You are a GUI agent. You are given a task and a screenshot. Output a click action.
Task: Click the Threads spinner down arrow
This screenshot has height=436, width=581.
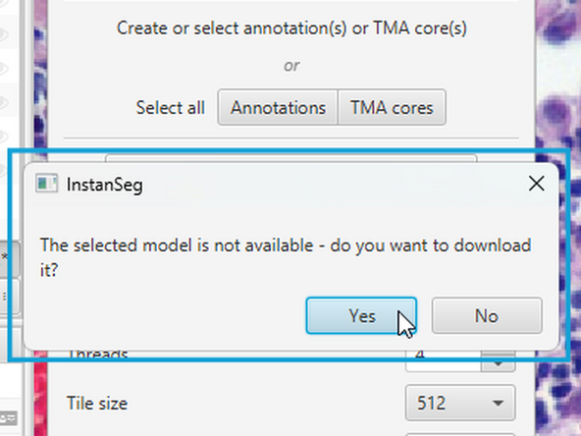498,364
